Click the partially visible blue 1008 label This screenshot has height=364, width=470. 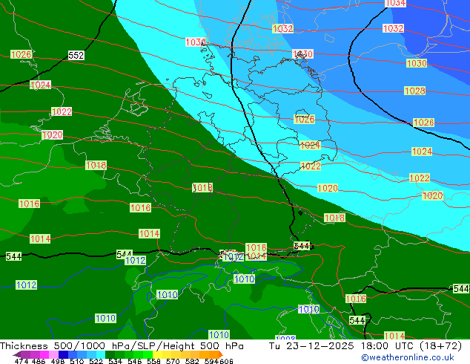pos(285,337)
